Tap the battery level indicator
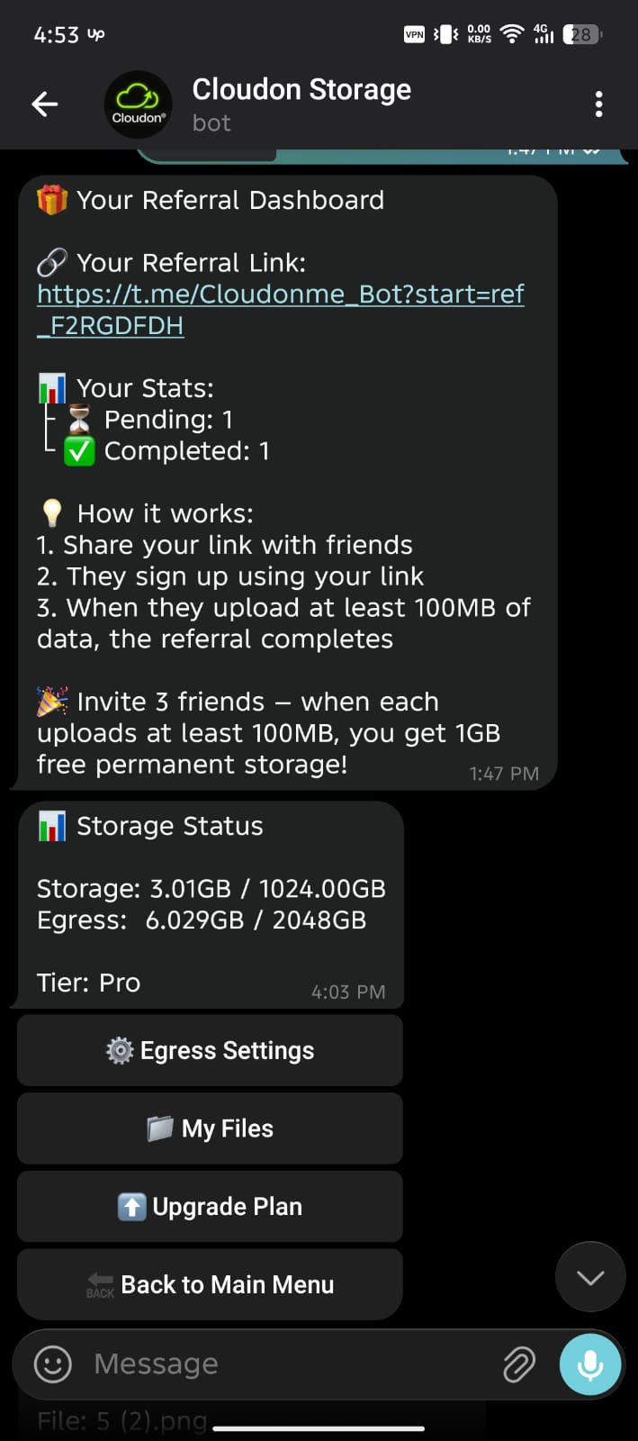 tap(582, 34)
